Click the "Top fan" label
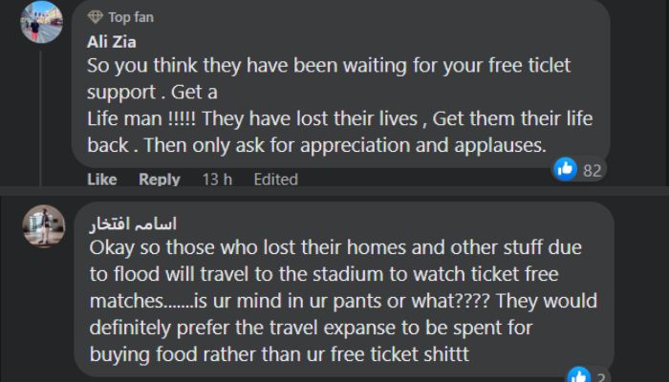This screenshot has width=669, height=382. click(131, 17)
